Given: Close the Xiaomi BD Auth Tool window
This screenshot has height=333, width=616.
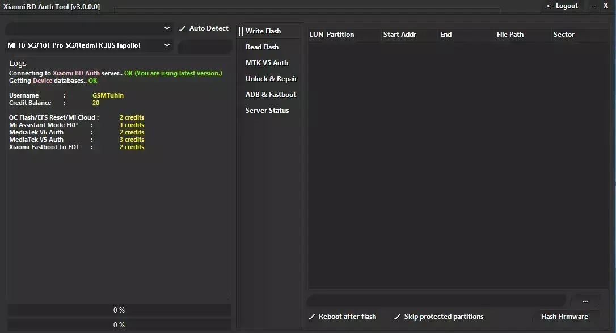Looking at the screenshot, I should [606, 6].
